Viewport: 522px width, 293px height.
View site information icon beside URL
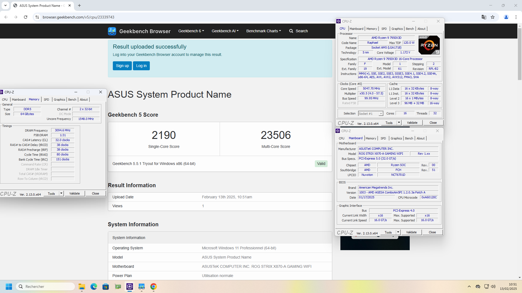(x=37, y=17)
